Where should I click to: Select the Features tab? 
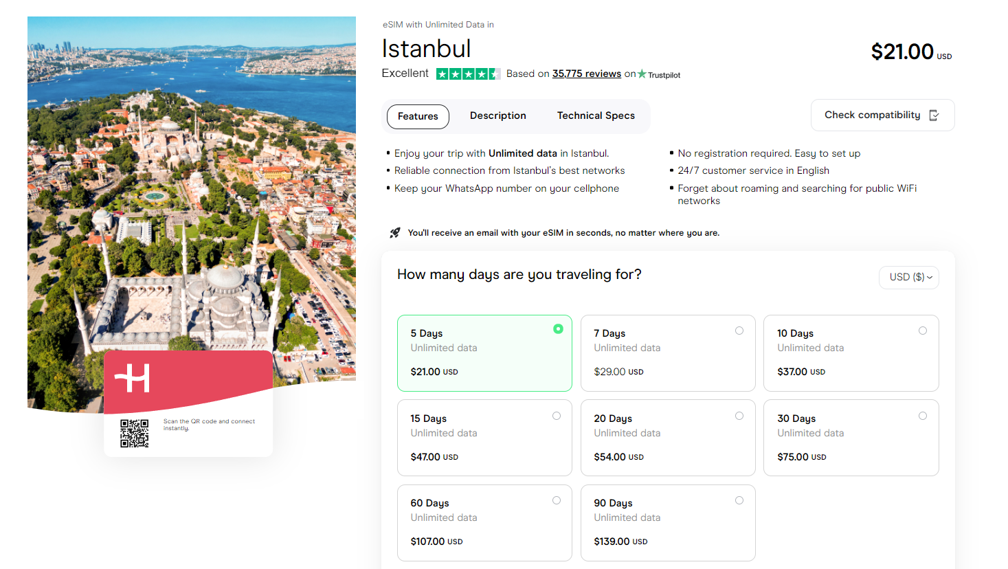pos(417,116)
